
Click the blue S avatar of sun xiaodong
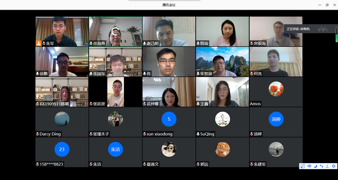pyautogui.click(x=169, y=119)
